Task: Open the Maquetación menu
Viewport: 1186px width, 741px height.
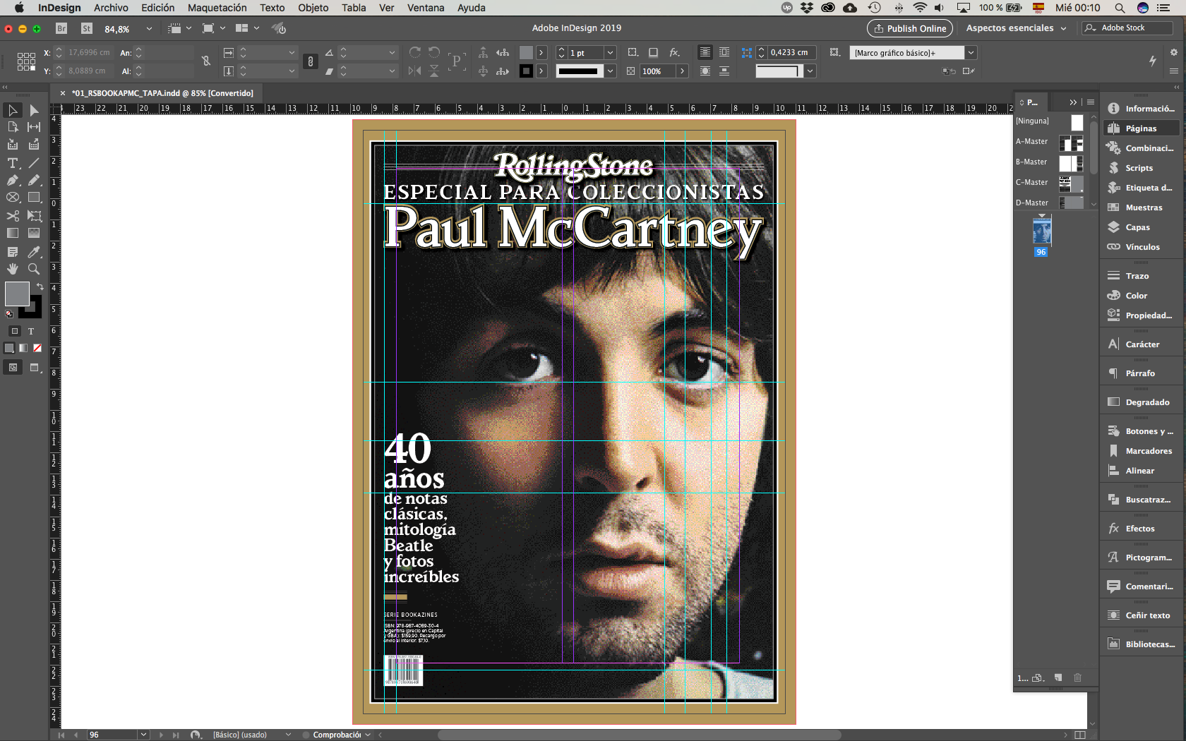Action: [217, 8]
